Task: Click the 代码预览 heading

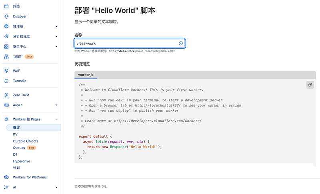Action: click(82, 64)
